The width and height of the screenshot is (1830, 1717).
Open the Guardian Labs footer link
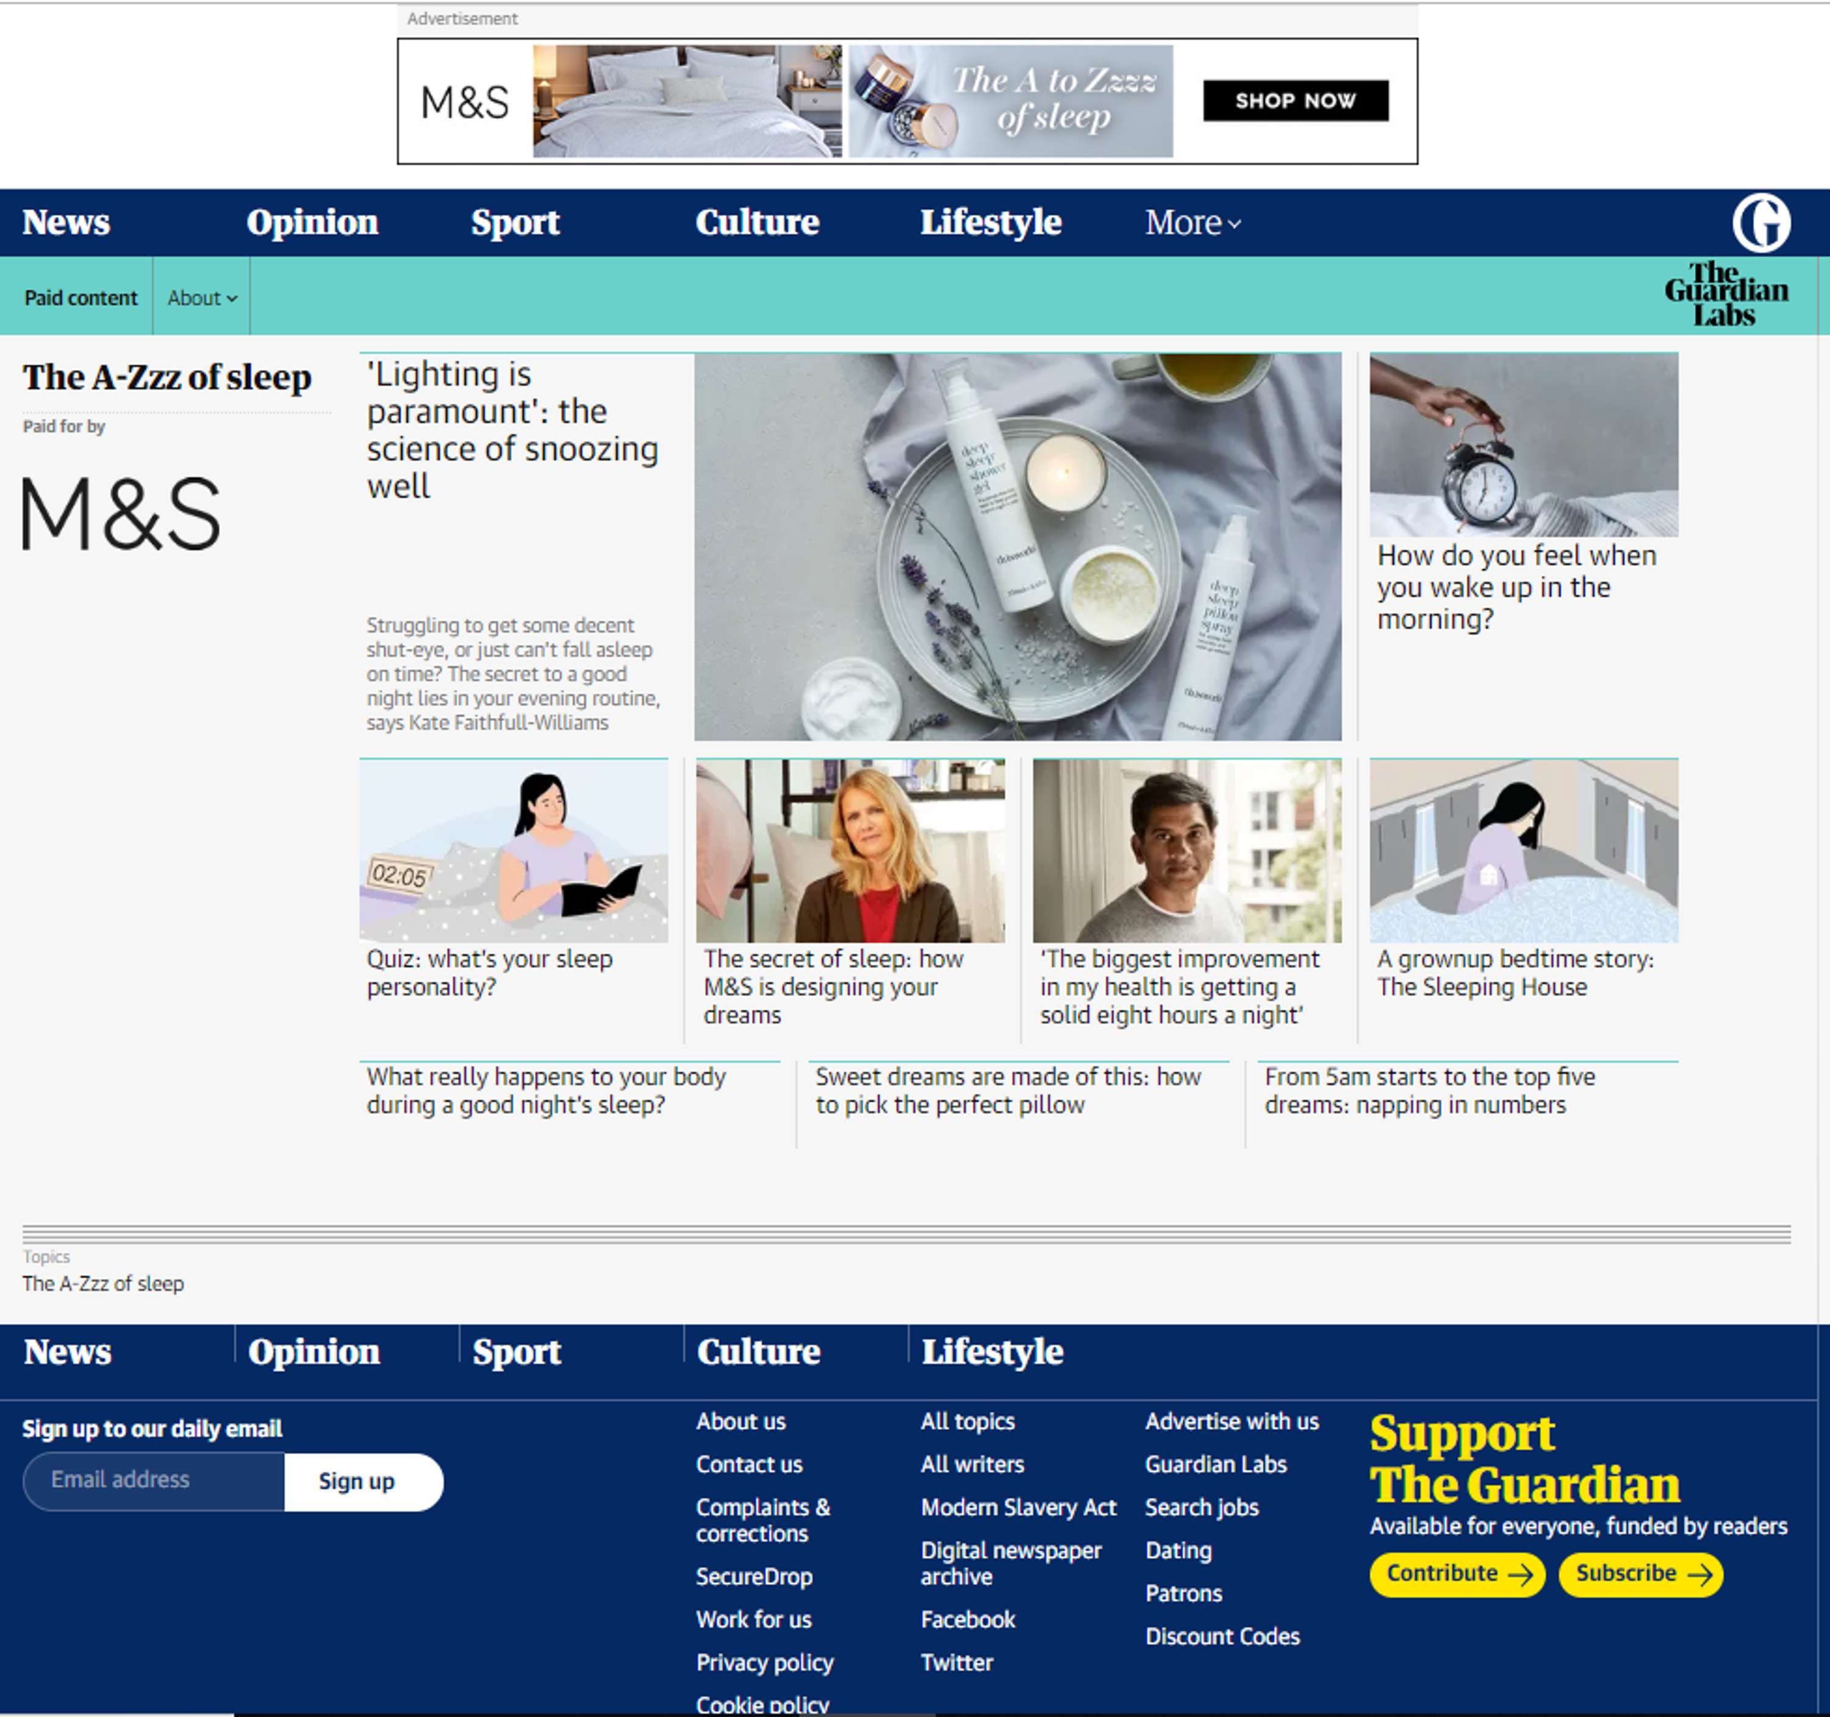coord(1216,1465)
